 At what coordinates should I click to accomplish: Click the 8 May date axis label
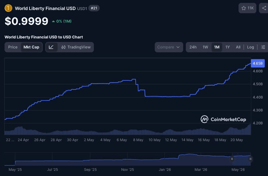pos(138,140)
